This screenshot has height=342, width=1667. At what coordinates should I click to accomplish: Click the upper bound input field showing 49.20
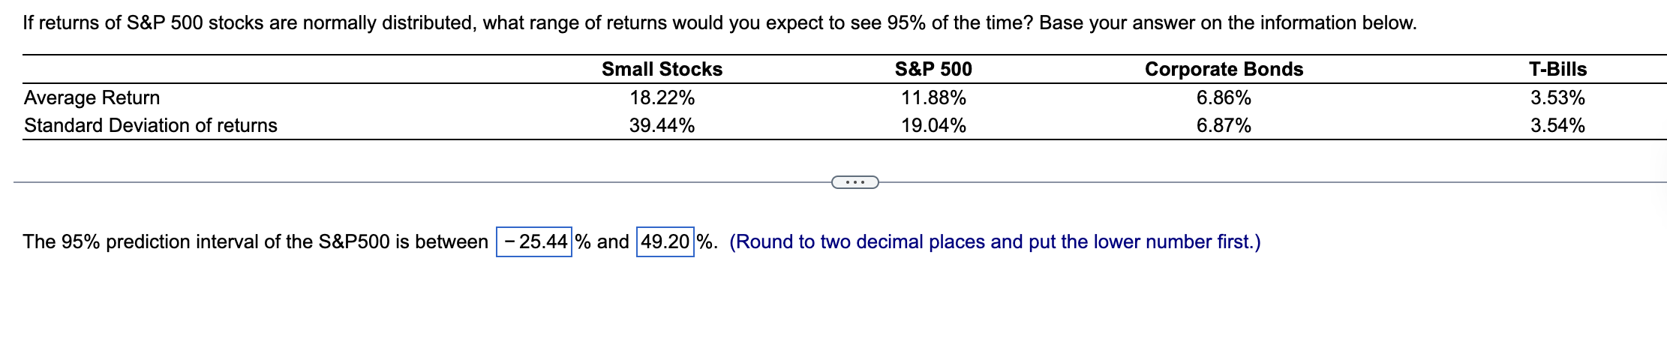click(x=665, y=241)
